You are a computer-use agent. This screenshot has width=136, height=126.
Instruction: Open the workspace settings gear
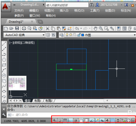point(48,35)
